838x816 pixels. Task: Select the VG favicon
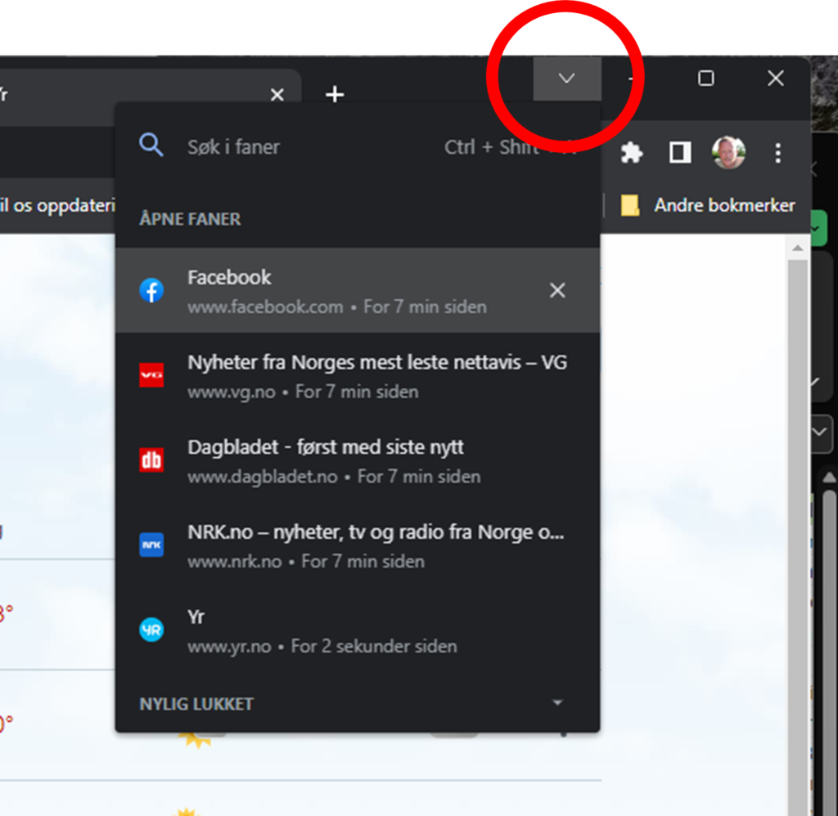point(151,375)
